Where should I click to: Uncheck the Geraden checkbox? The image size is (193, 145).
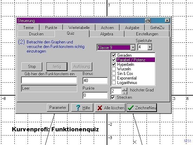[x=114, y=55]
